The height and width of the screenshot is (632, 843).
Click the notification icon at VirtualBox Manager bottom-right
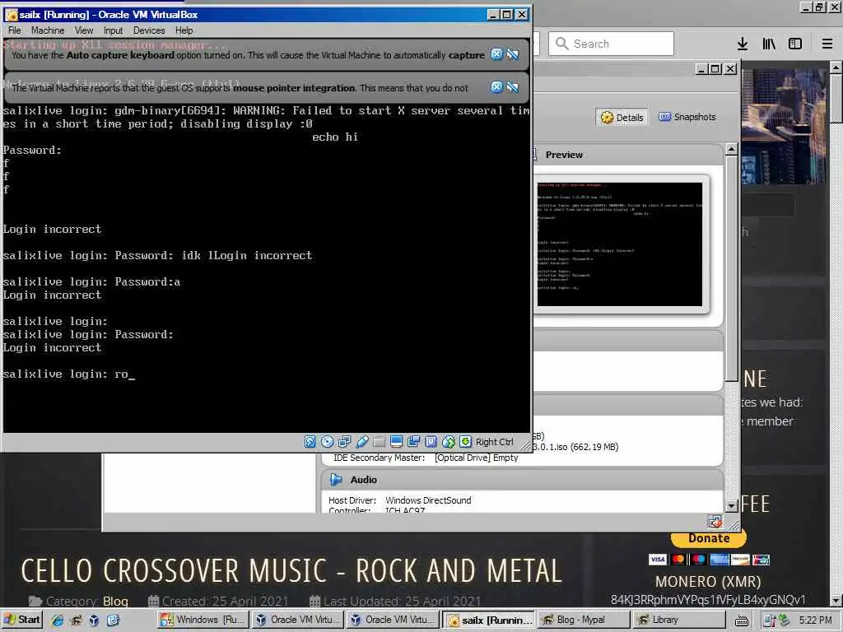point(715,521)
